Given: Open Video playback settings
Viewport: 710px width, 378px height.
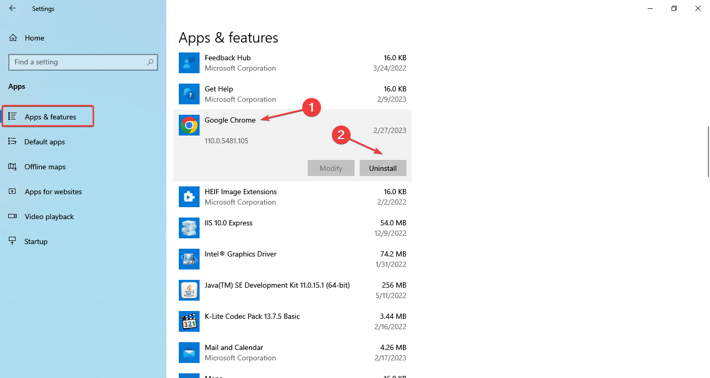Looking at the screenshot, I should tap(49, 217).
